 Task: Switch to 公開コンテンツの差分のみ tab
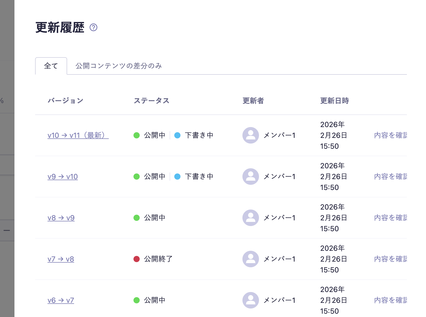(x=119, y=66)
